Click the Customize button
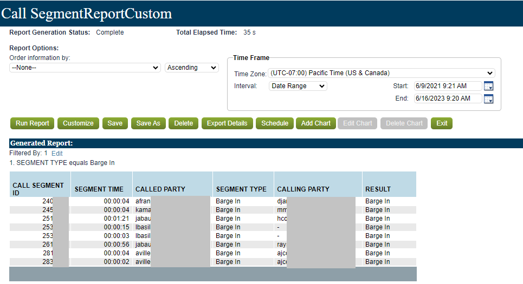This screenshot has height=284, width=523. [78, 123]
